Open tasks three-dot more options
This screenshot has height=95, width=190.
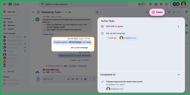click(178, 26)
